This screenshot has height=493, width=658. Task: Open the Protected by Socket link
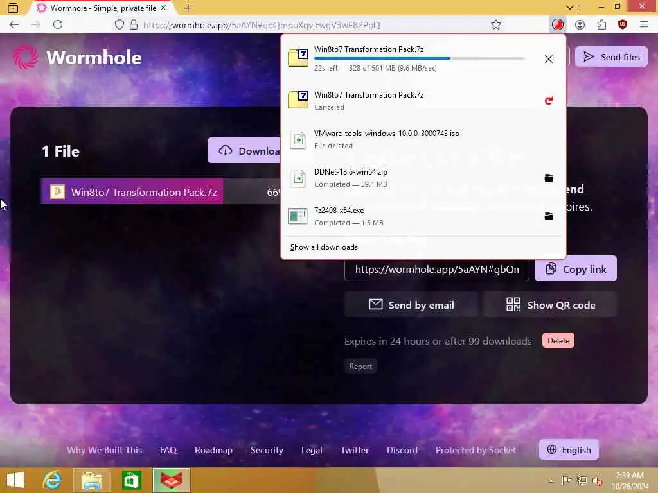[476, 450]
